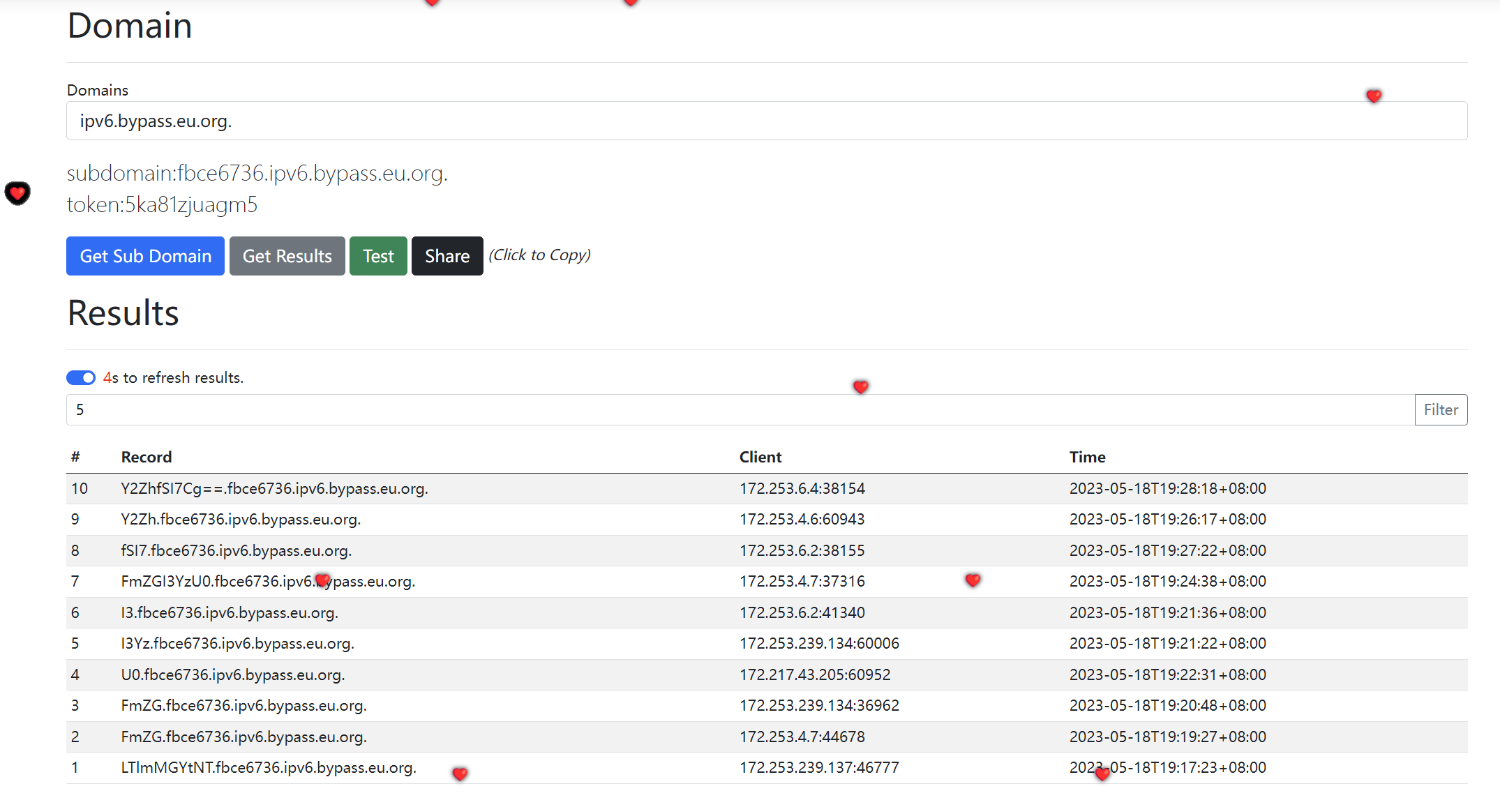Screen dimensions: 1500x807
Task: Click the results filter text field
Action: pos(740,409)
